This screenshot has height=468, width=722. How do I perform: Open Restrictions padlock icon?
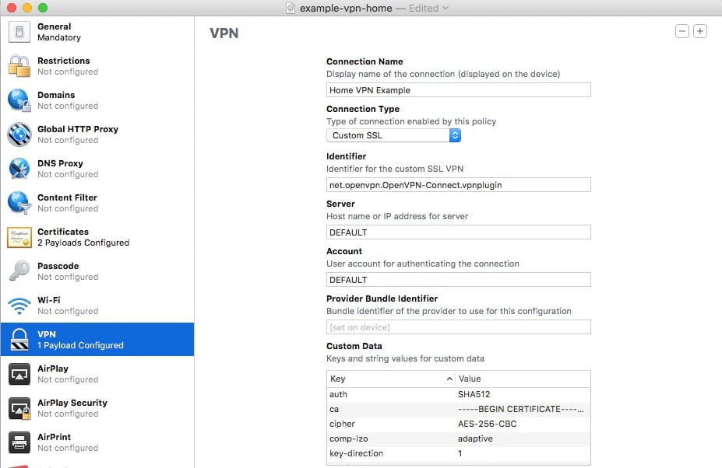click(x=19, y=66)
